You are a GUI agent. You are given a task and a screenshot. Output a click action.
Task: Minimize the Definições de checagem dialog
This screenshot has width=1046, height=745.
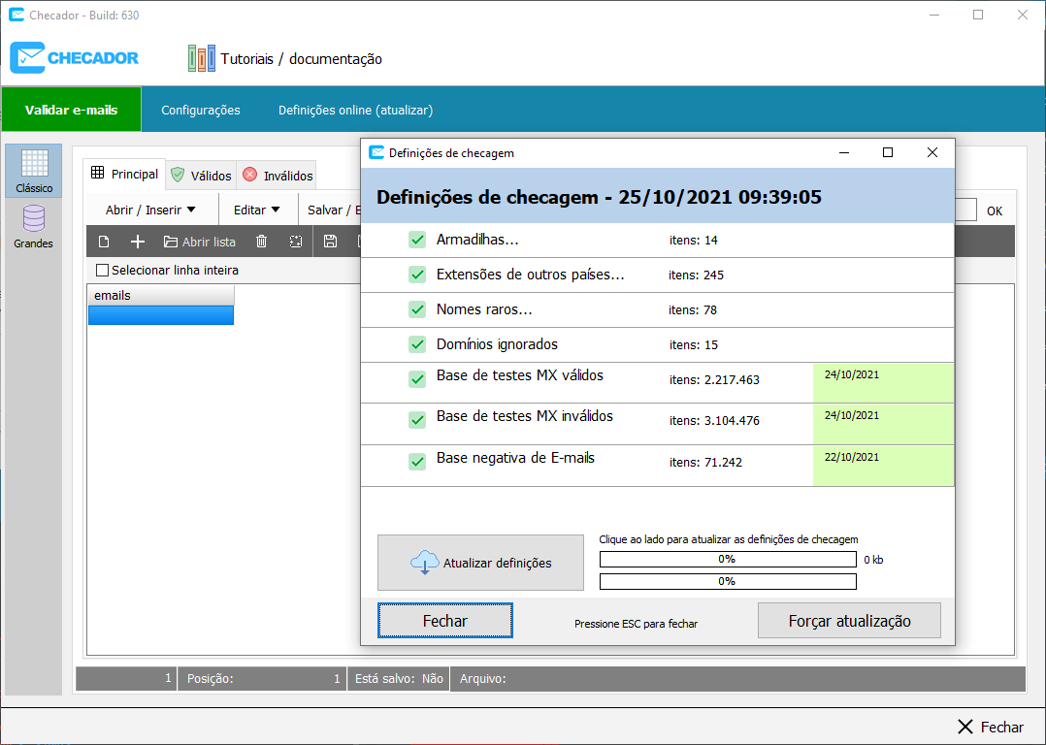844,152
